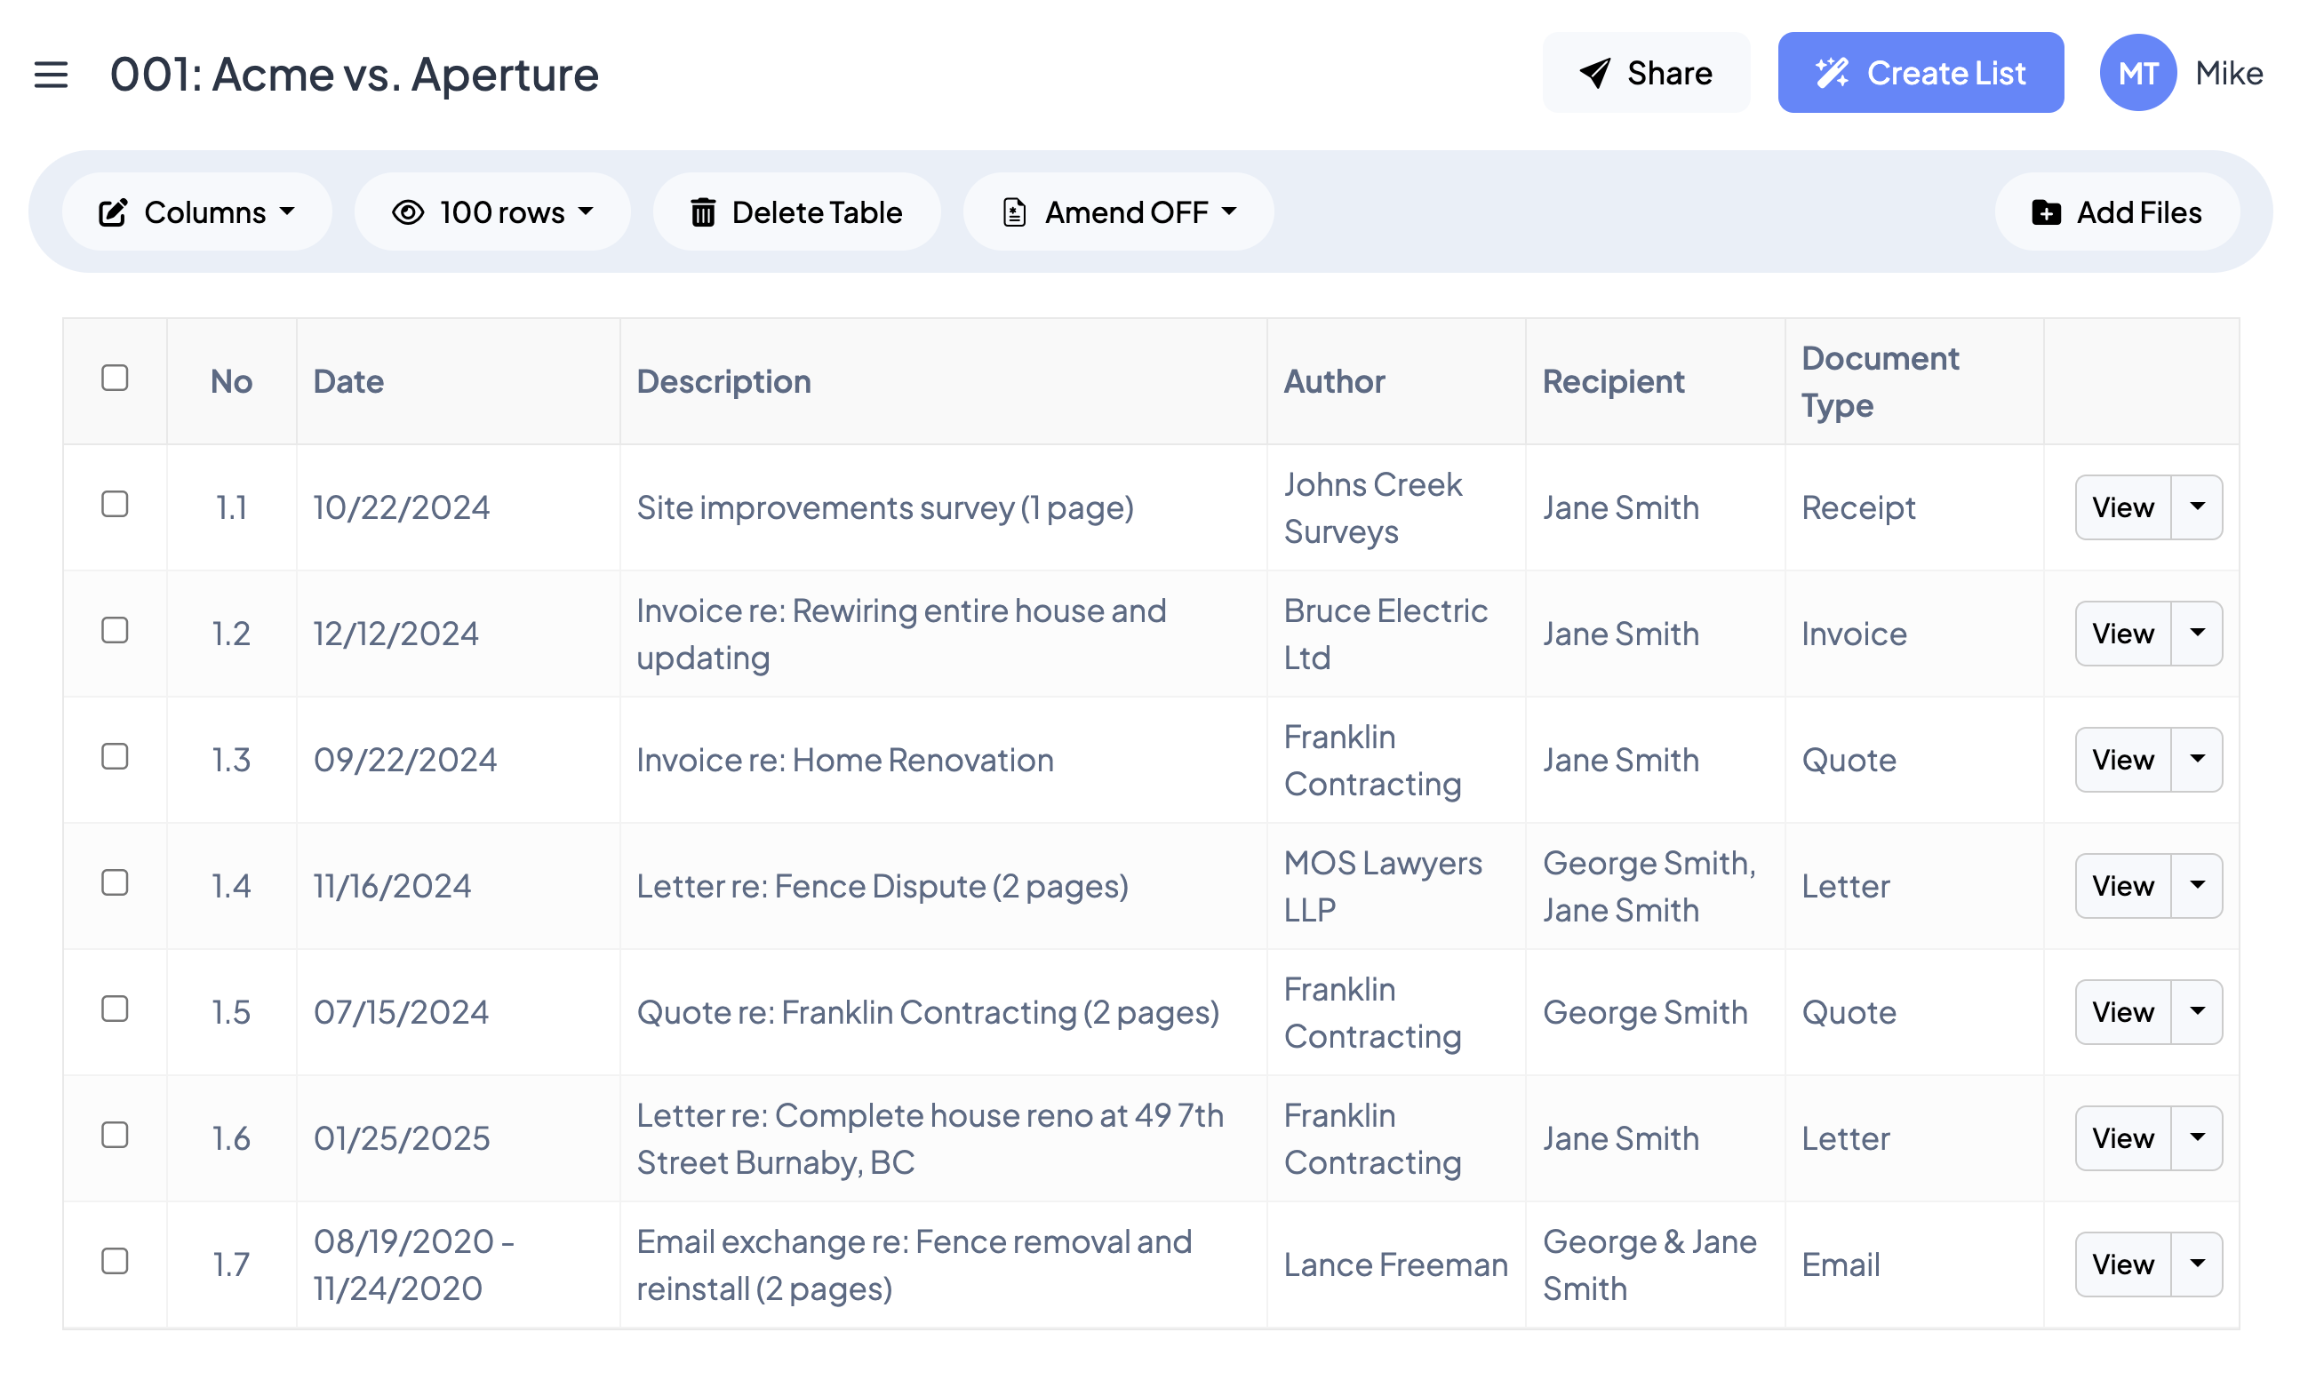The height and width of the screenshot is (1388, 2300).
Task: Expand the View dropdown arrow for row 1.2
Action: [x=2197, y=633]
